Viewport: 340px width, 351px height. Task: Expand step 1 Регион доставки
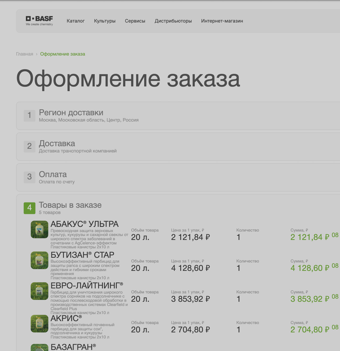click(71, 113)
